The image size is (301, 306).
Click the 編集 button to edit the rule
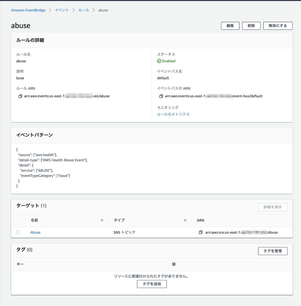click(x=230, y=25)
